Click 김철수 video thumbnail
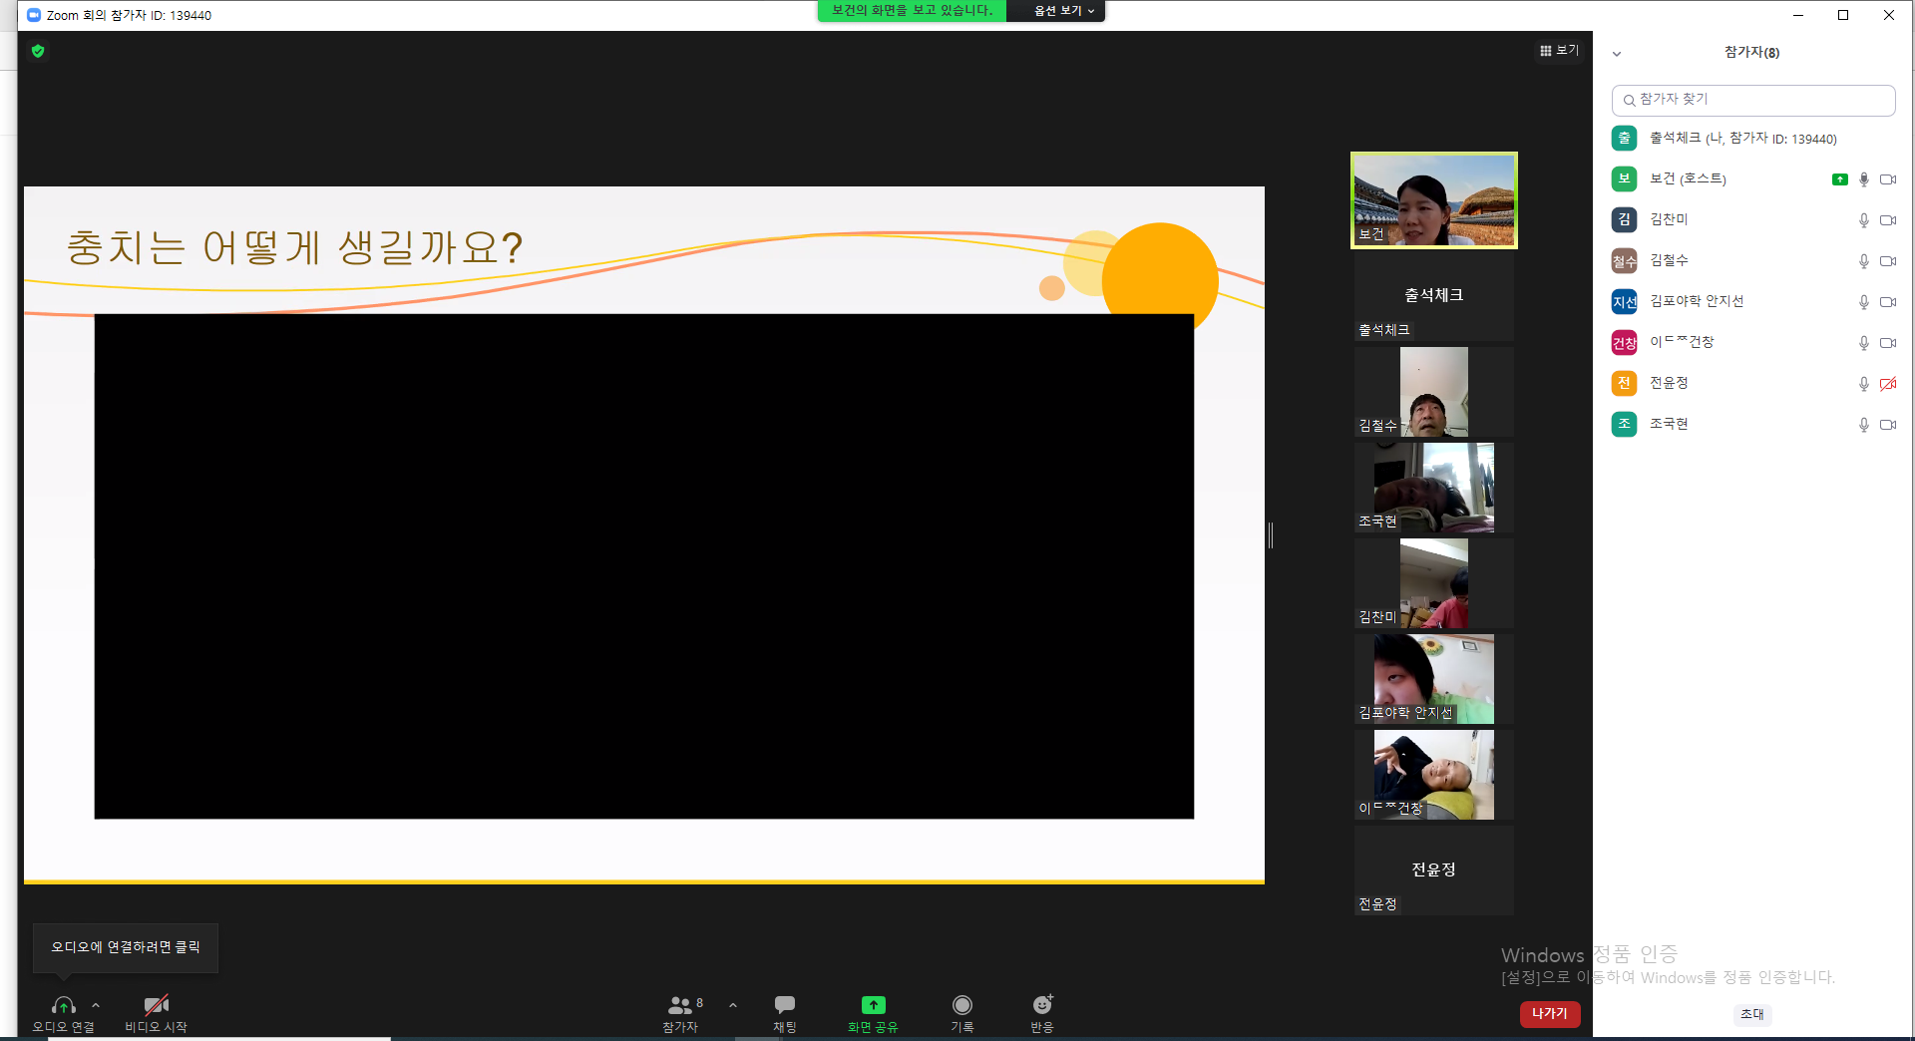 click(1434, 392)
